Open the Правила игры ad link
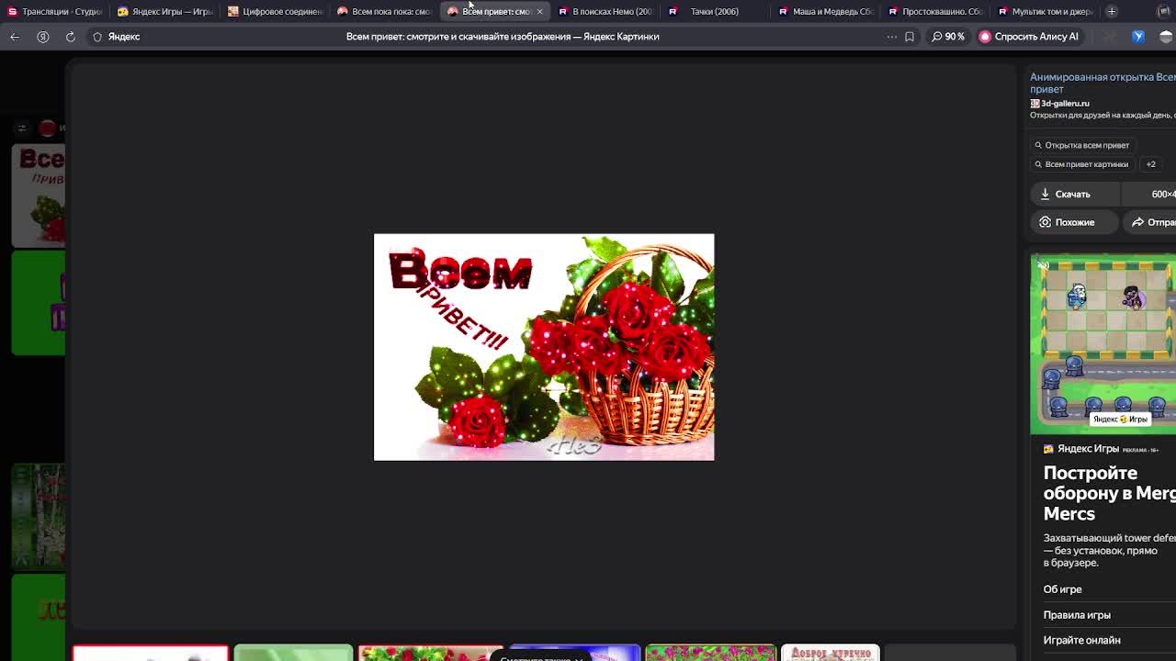The height and width of the screenshot is (661, 1176). [x=1077, y=615]
